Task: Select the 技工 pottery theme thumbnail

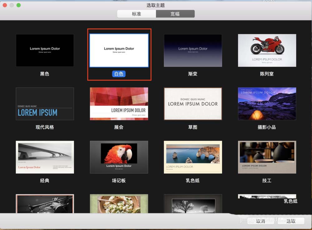Action: [x=267, y=157]
